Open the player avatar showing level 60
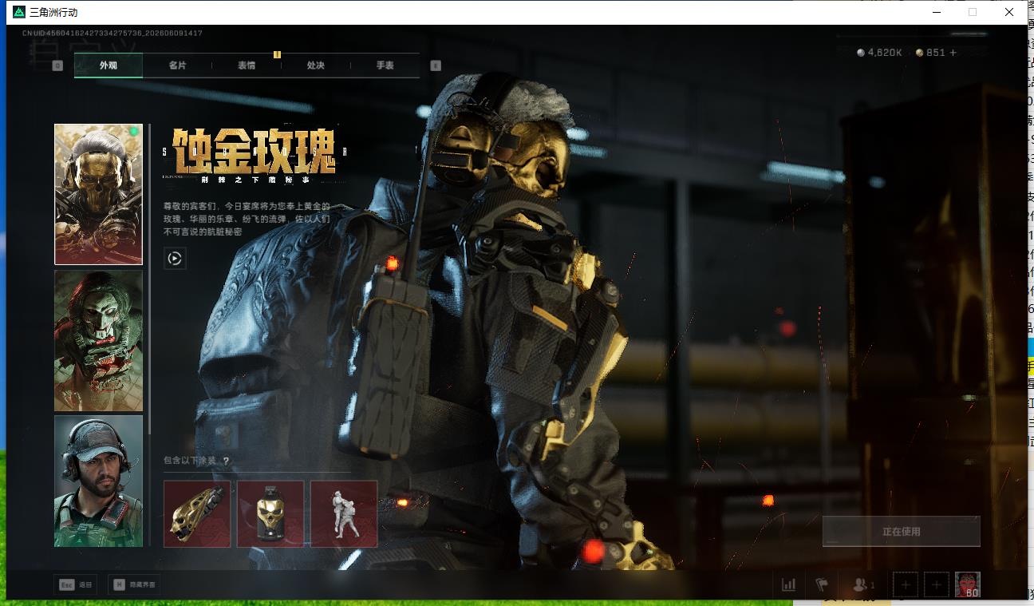The image size is (1034, 606). pyautogui.click(x=968, y=584)
